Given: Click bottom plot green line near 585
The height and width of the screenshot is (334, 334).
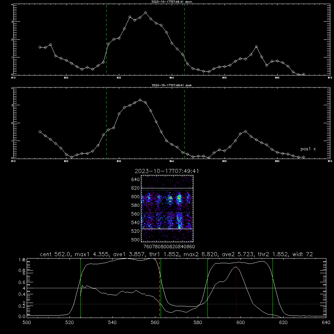Looking at the screenshot, I should (207, 288).
